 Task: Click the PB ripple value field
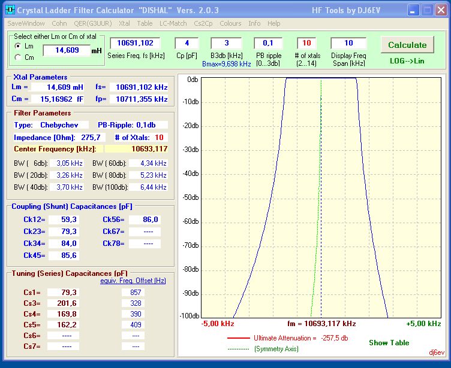268,43
